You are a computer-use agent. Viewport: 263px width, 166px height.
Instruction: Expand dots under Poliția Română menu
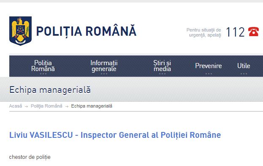(43, 74)
